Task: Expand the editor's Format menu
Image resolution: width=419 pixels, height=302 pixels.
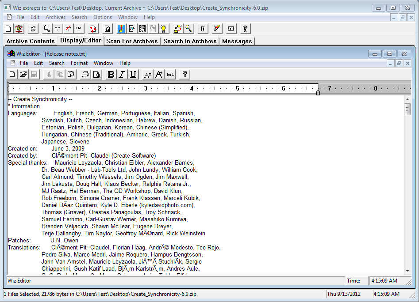Action: point(79,63)
